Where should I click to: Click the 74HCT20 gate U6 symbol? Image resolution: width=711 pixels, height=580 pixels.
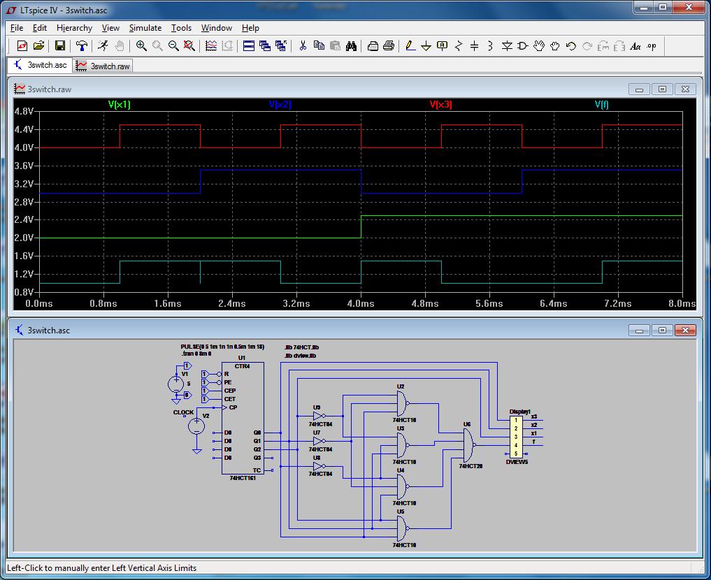coord(469,445)
